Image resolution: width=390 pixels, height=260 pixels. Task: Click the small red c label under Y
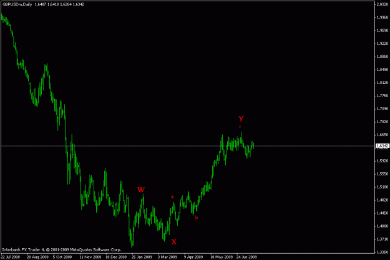240,127
